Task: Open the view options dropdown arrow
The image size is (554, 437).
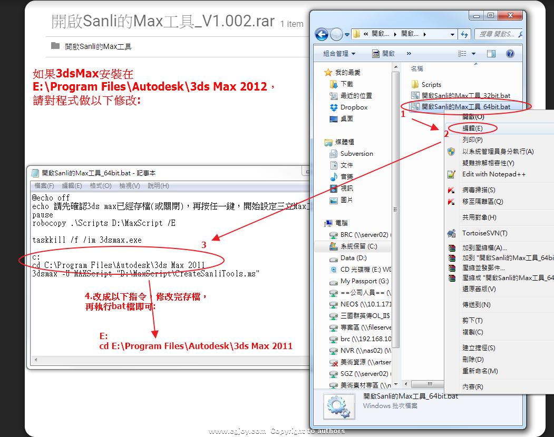Action: [x=473, y=54]
